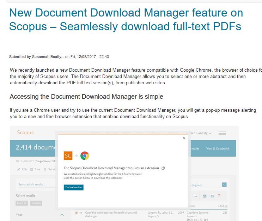The width and height of the screenshot is (262, 221).
Task: Click the '2,414 documents' count banner
Action: pyautogui.click(x=36, y=147)
